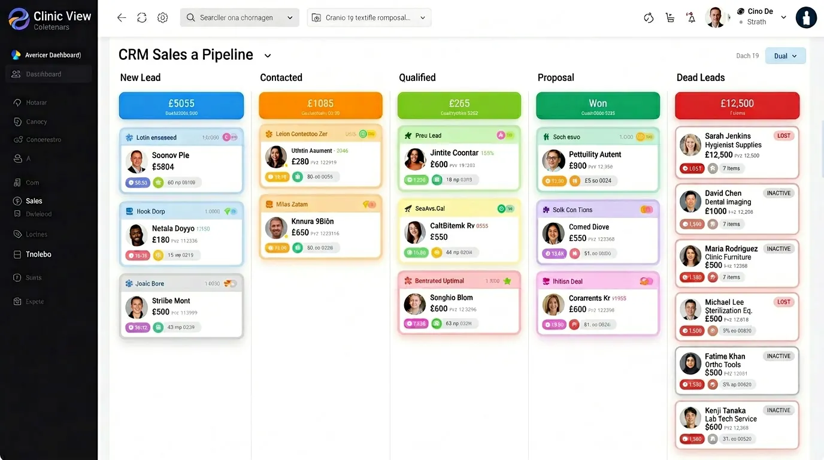
Task: Click the green £265 Qualified total bar
Action: tap(459, 105)
